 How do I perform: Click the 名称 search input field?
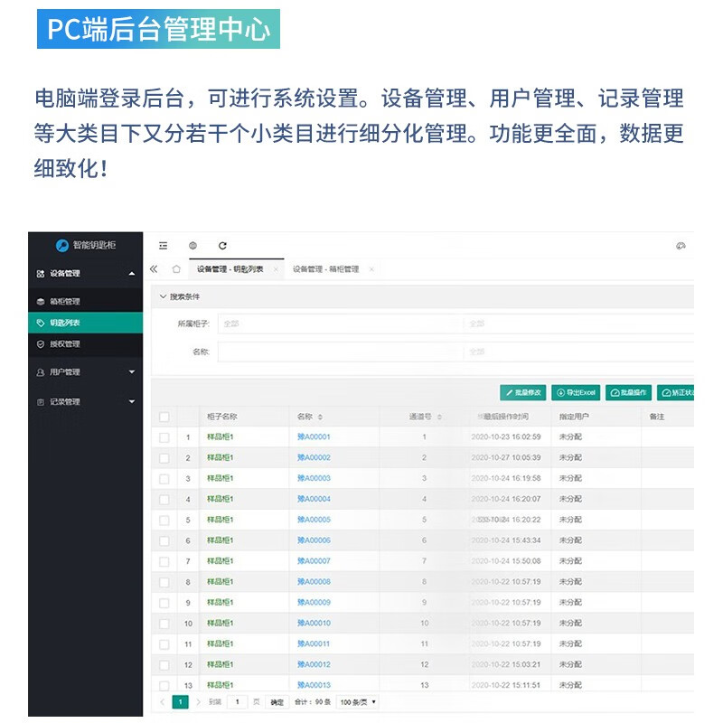(339, 352)
